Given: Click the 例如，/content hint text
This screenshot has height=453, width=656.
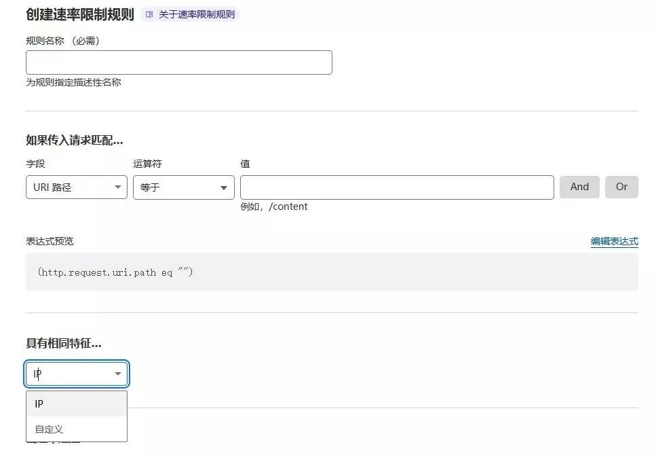Looking at the screenshot, I should pyautogui.click(x=273, y=206).
